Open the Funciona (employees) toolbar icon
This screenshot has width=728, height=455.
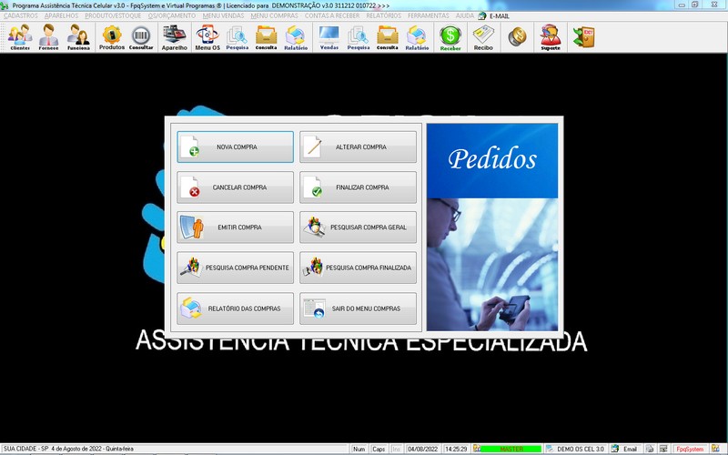78,37
